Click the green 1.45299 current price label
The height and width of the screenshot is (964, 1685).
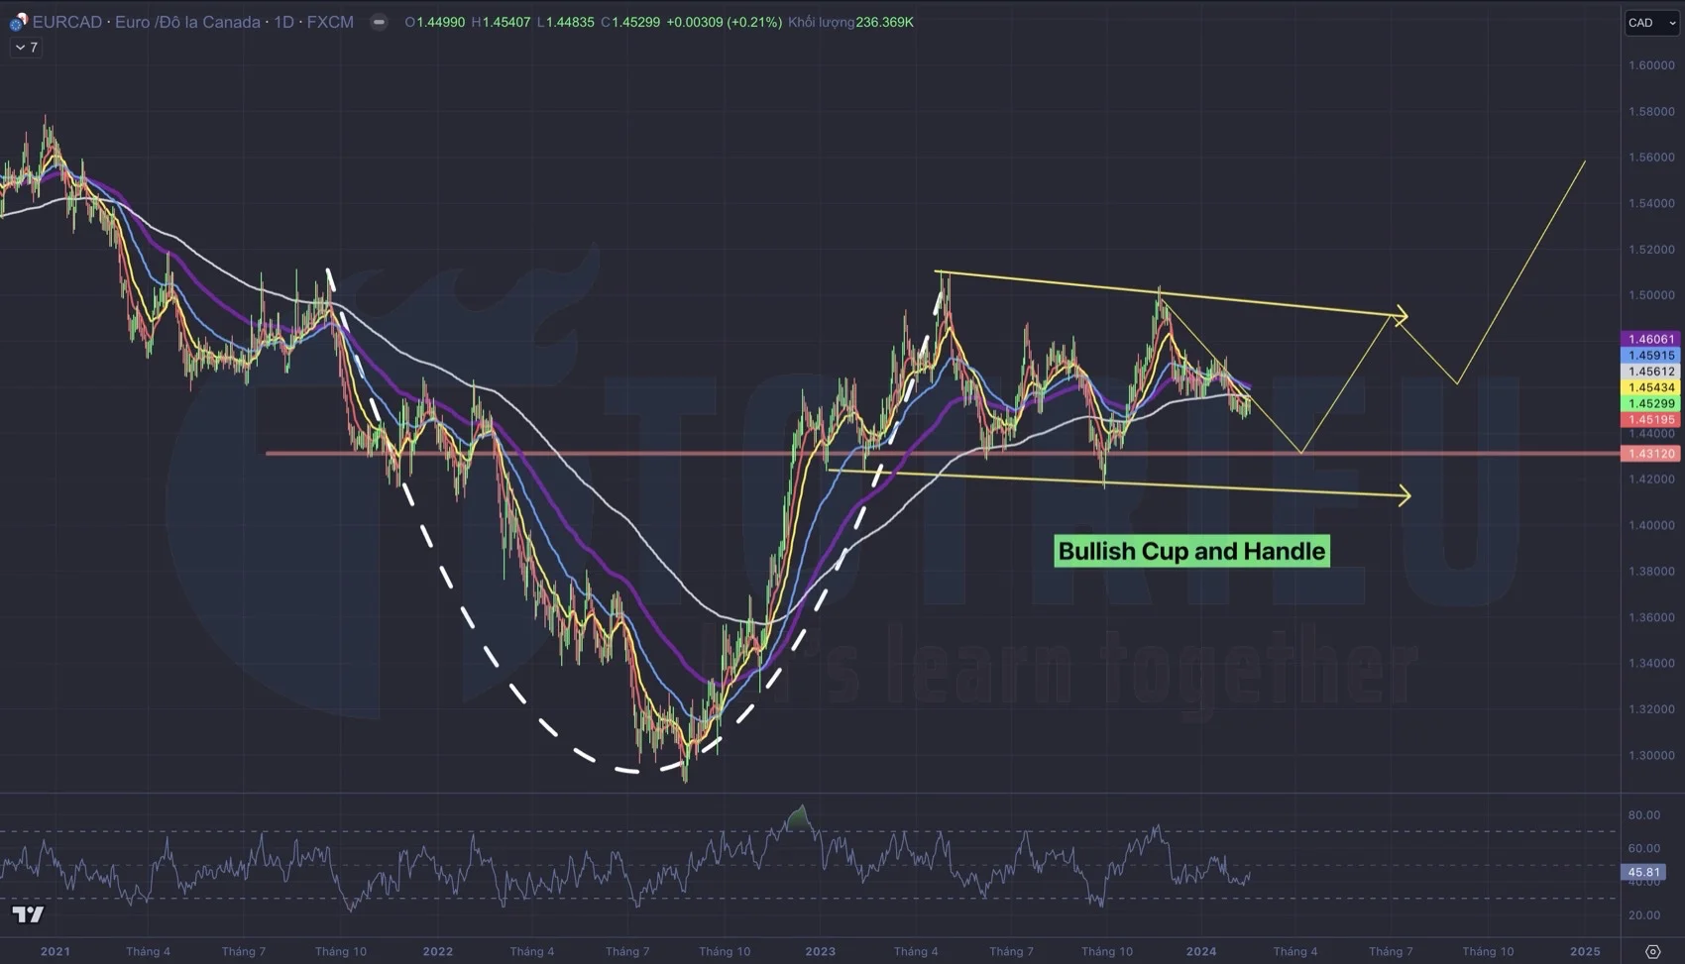[x=1650, y=403]
